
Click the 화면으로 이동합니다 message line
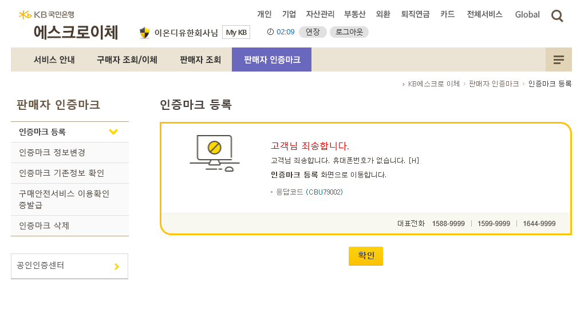tap(329, 175)
